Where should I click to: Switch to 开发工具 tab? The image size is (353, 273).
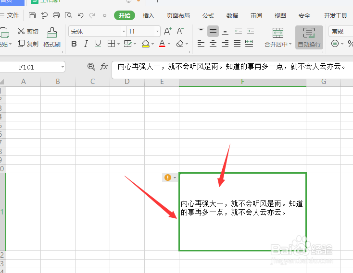(335, 15)
